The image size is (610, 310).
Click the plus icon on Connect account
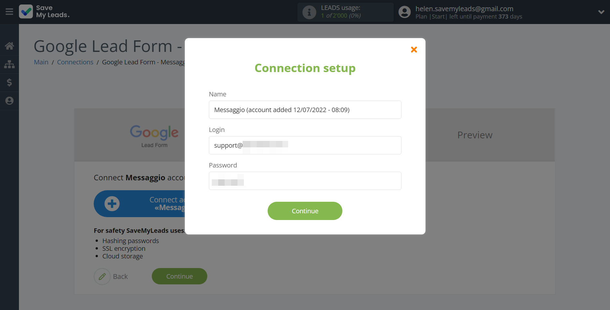pos(112,204)
